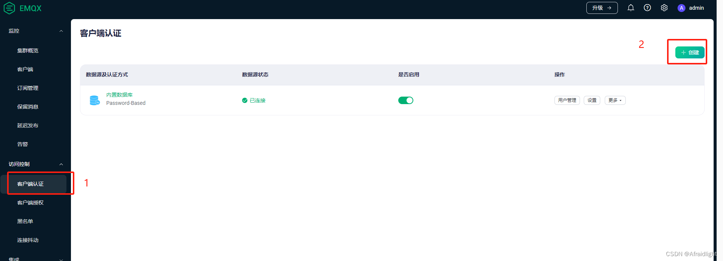
Task: Click the admin username text
Action: [696, 8]
